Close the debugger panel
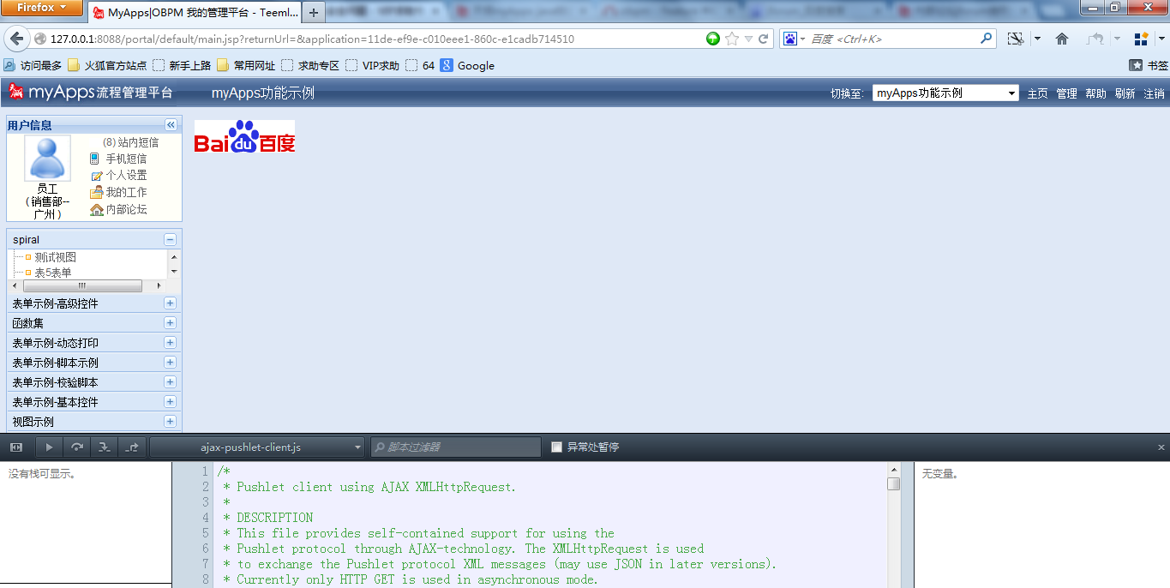This screenshot has width=1170, height=588. (x=1161, y=447)
